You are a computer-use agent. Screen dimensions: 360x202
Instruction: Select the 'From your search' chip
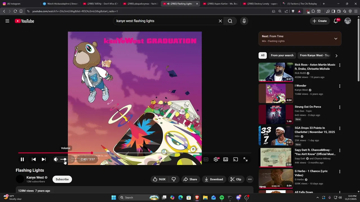pos(282,55)
